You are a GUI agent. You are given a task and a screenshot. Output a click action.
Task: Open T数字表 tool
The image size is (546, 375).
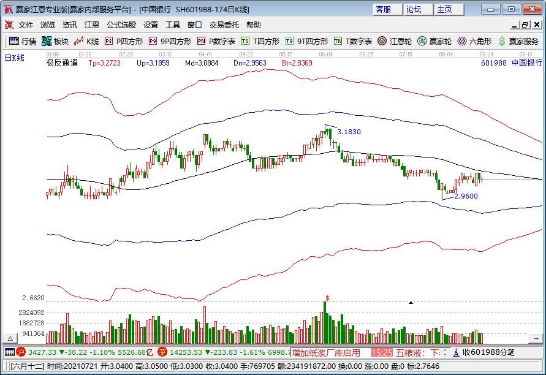[x=353, y=41]
